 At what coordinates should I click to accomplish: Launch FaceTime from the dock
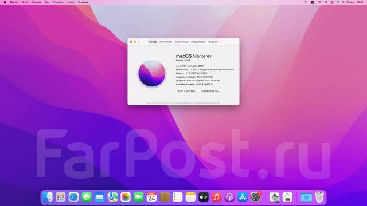tap(139, 197)
